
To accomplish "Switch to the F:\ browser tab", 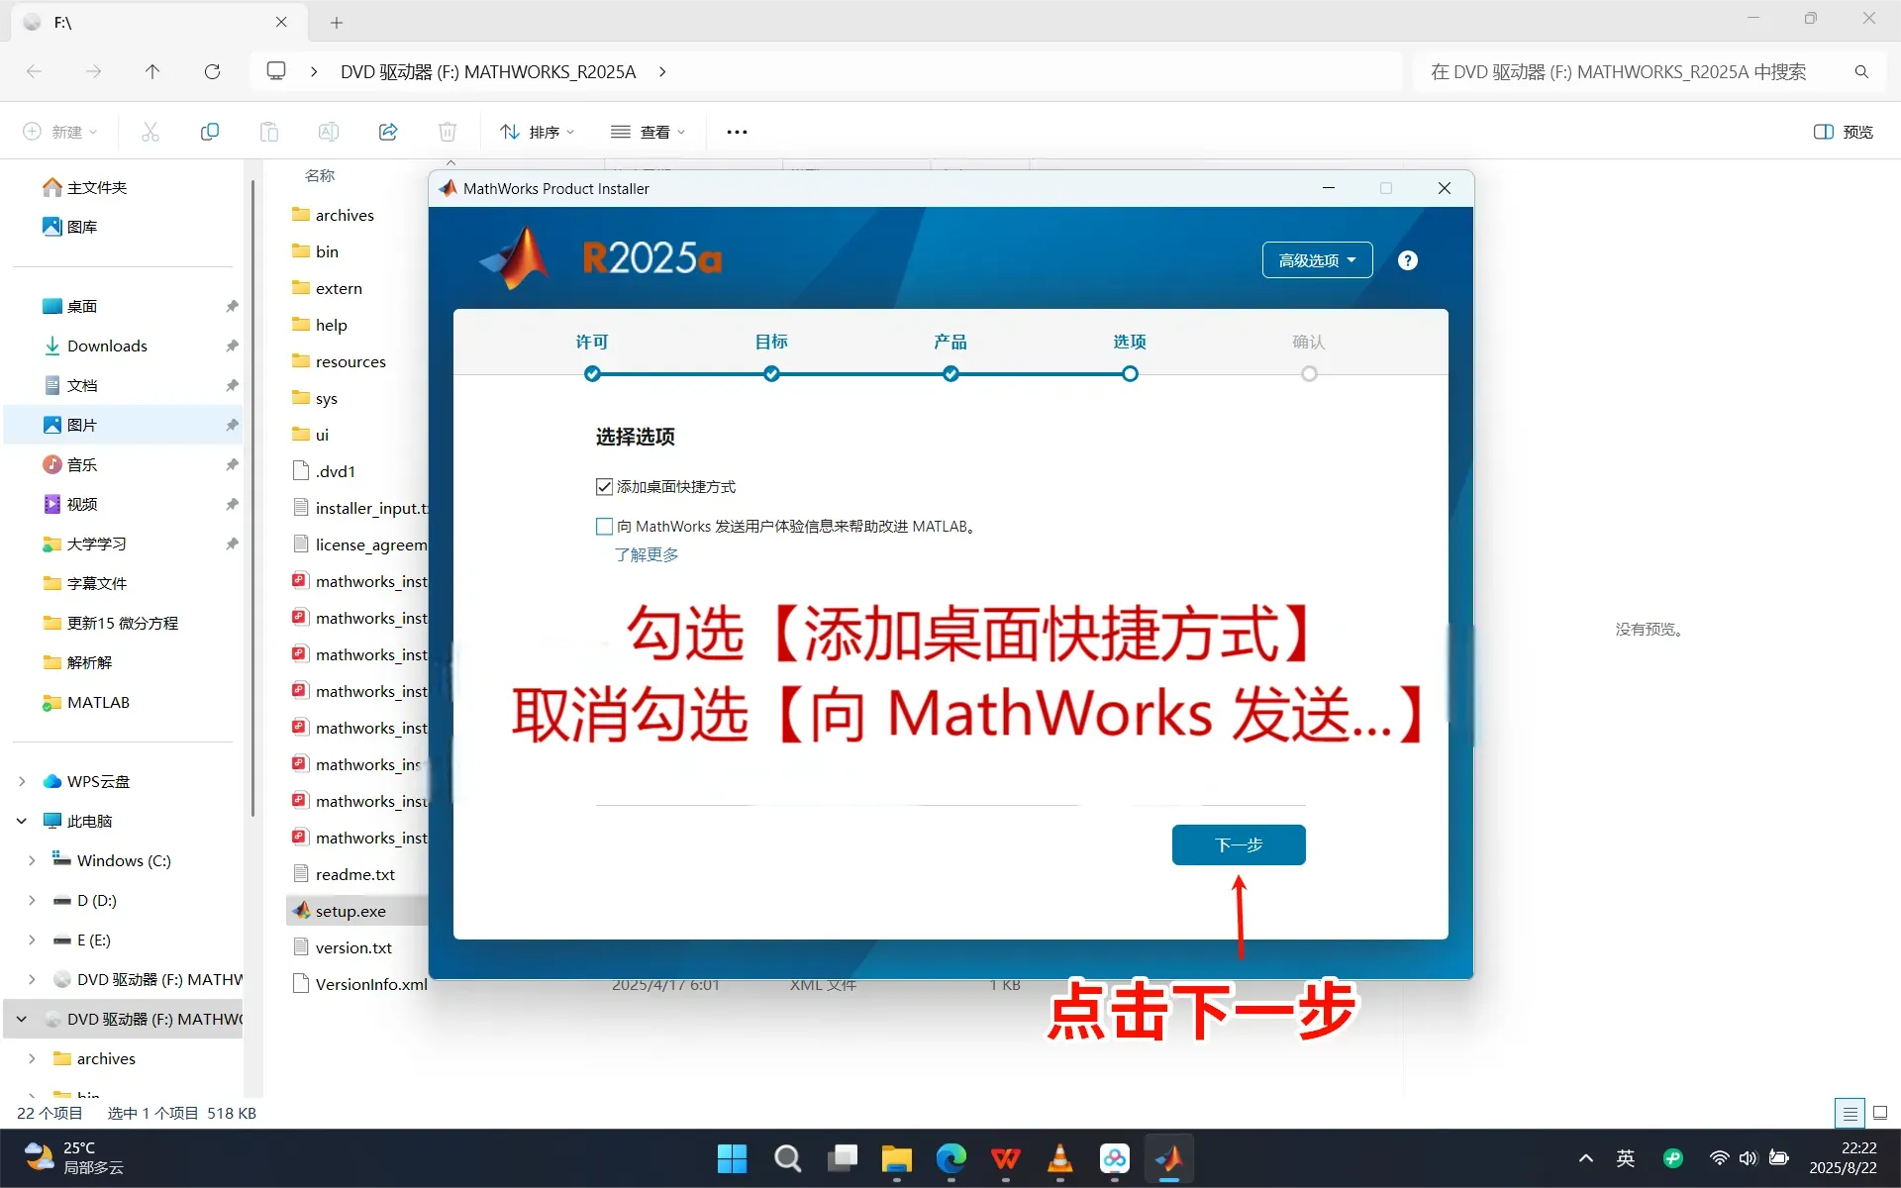I will tap(129, 22).
